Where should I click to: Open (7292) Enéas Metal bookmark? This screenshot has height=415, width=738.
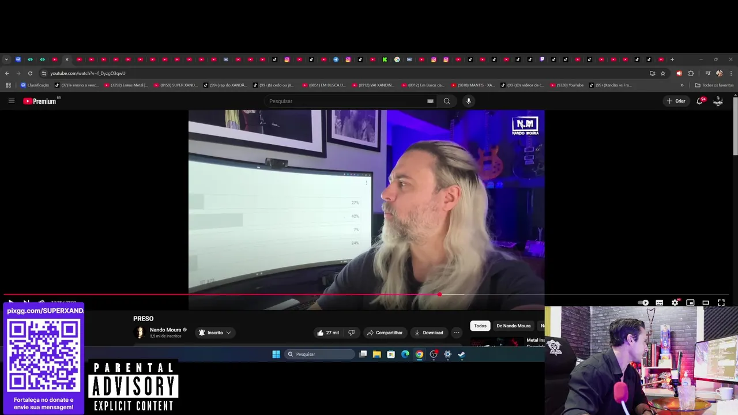point(126,85)
